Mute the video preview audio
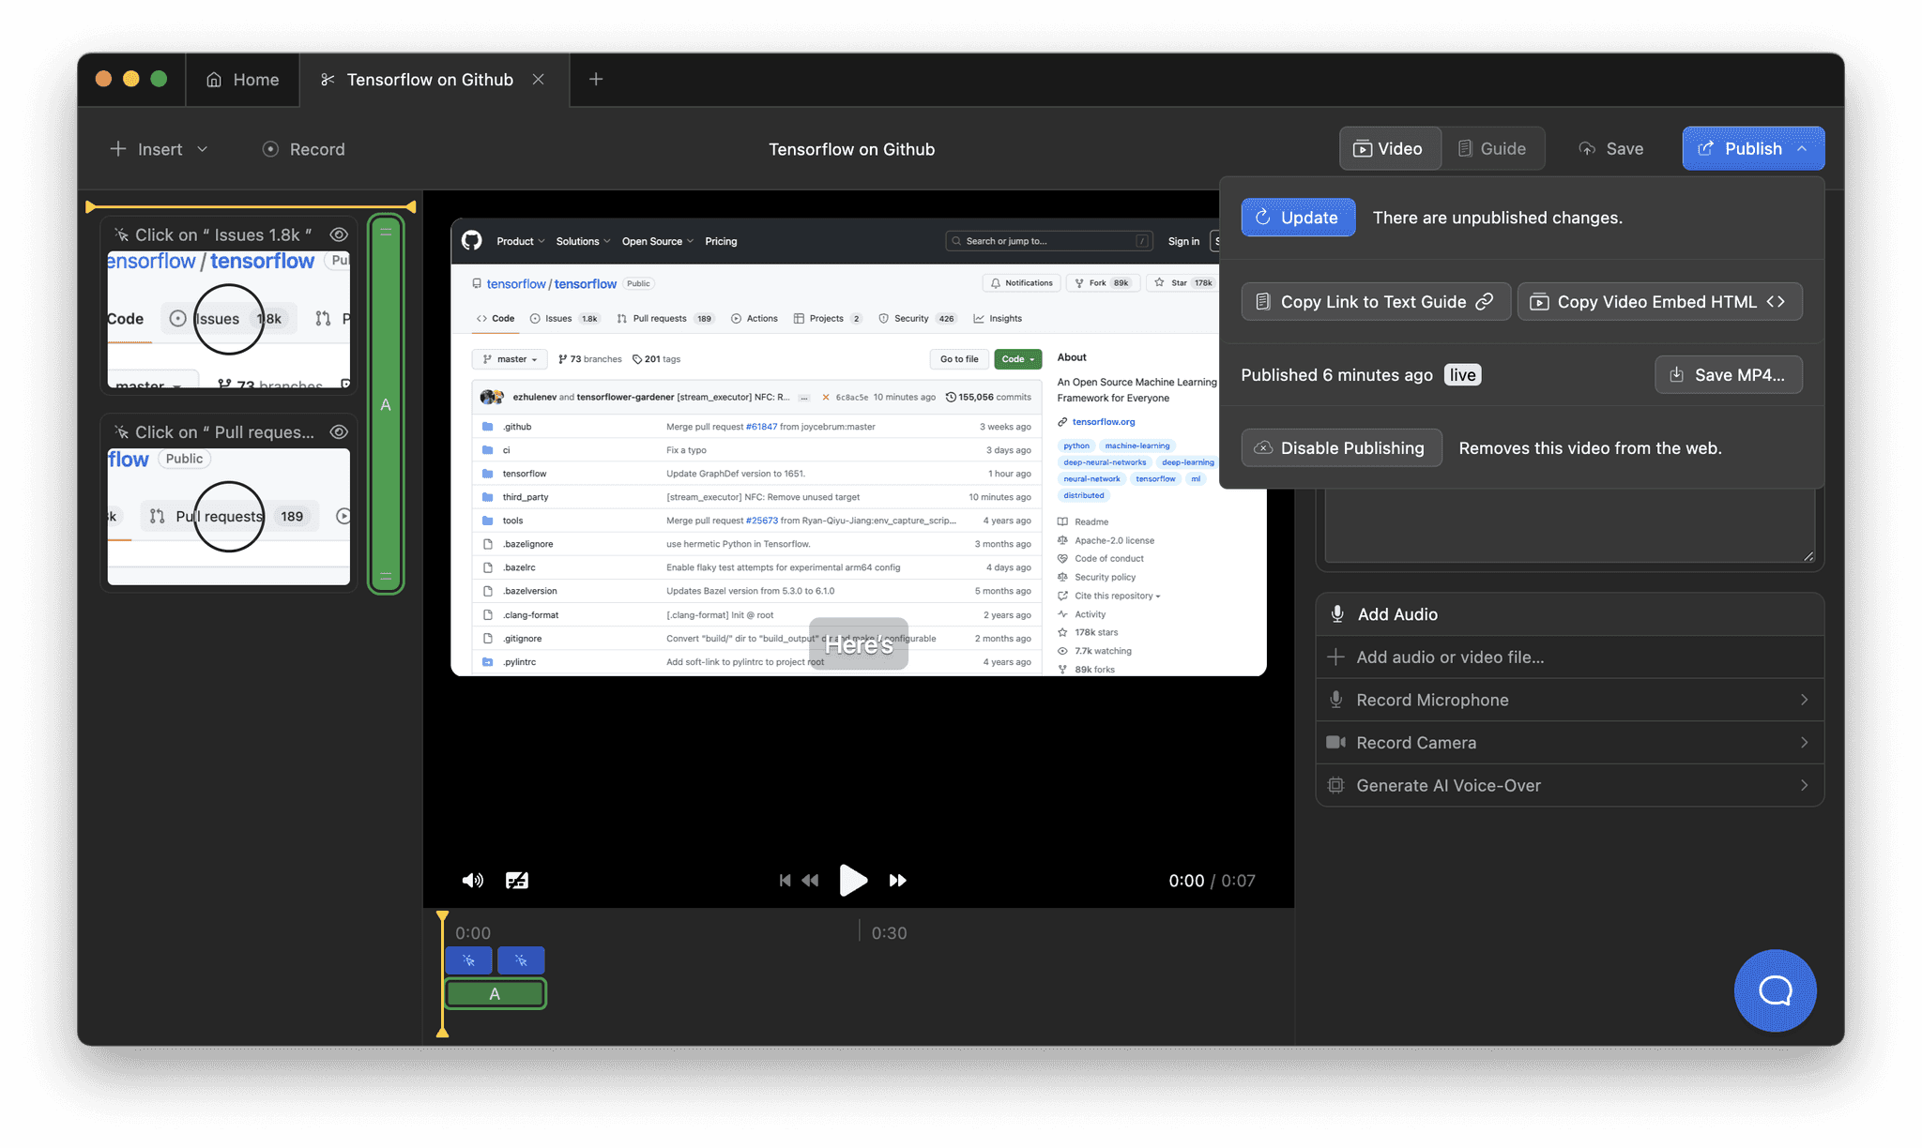 [473, 880]
